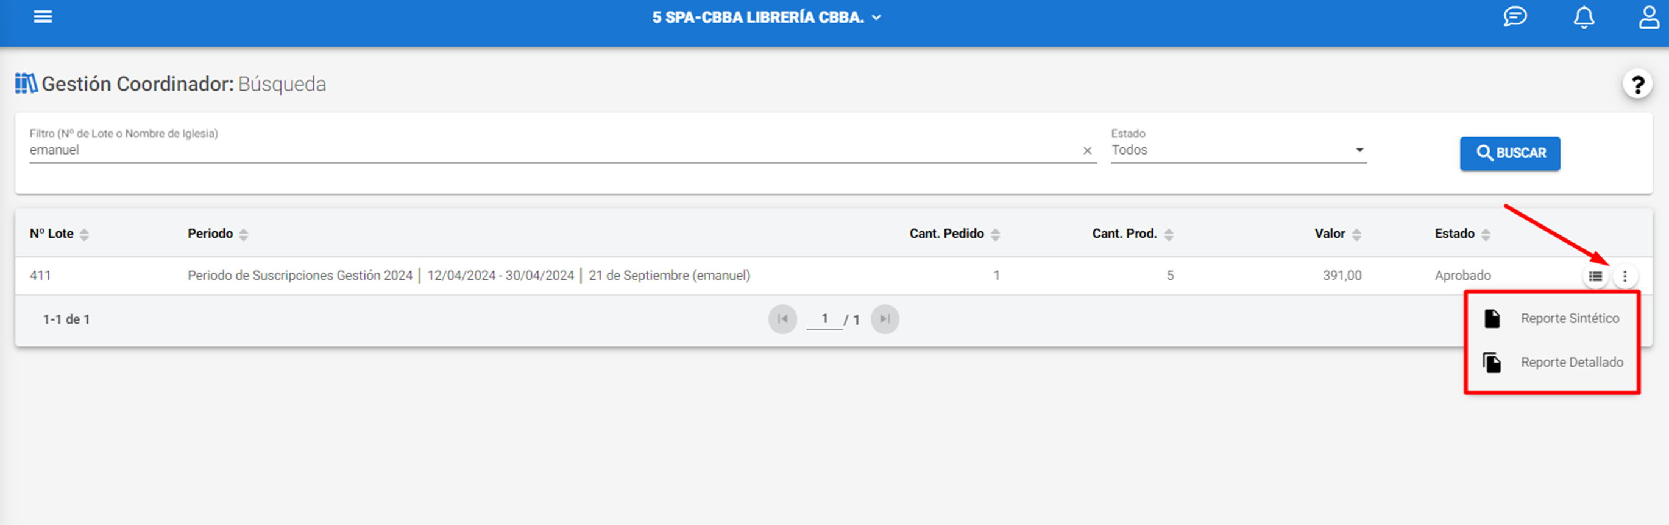Viewport: 1669px width, 525px height.
Task: Go to the first page of results
Action: click(x=782, y=319)
